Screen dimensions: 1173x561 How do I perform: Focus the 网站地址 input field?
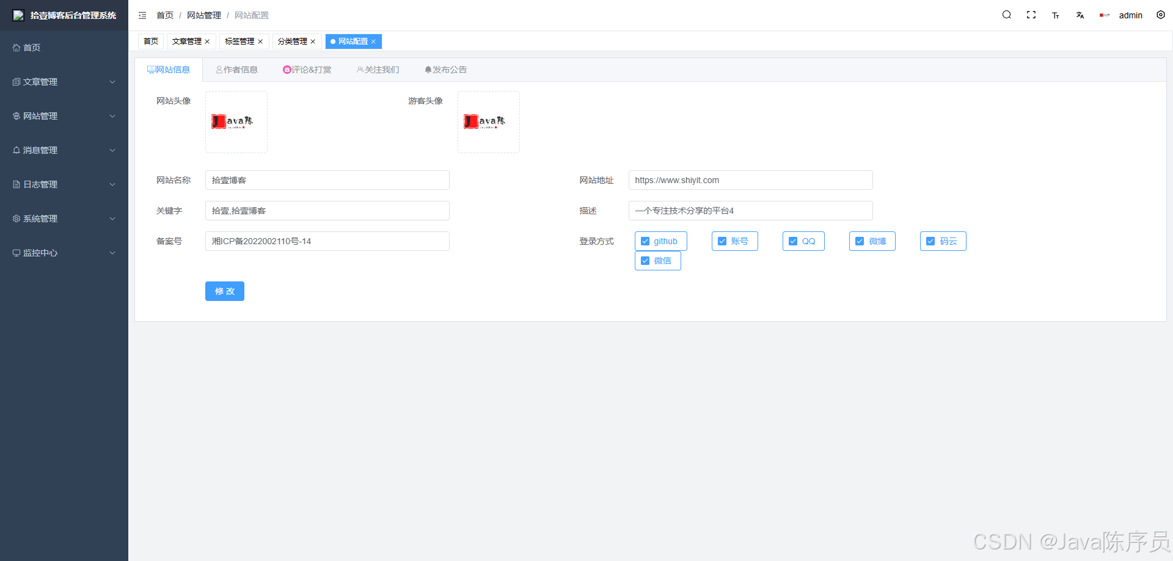(751, 180)
